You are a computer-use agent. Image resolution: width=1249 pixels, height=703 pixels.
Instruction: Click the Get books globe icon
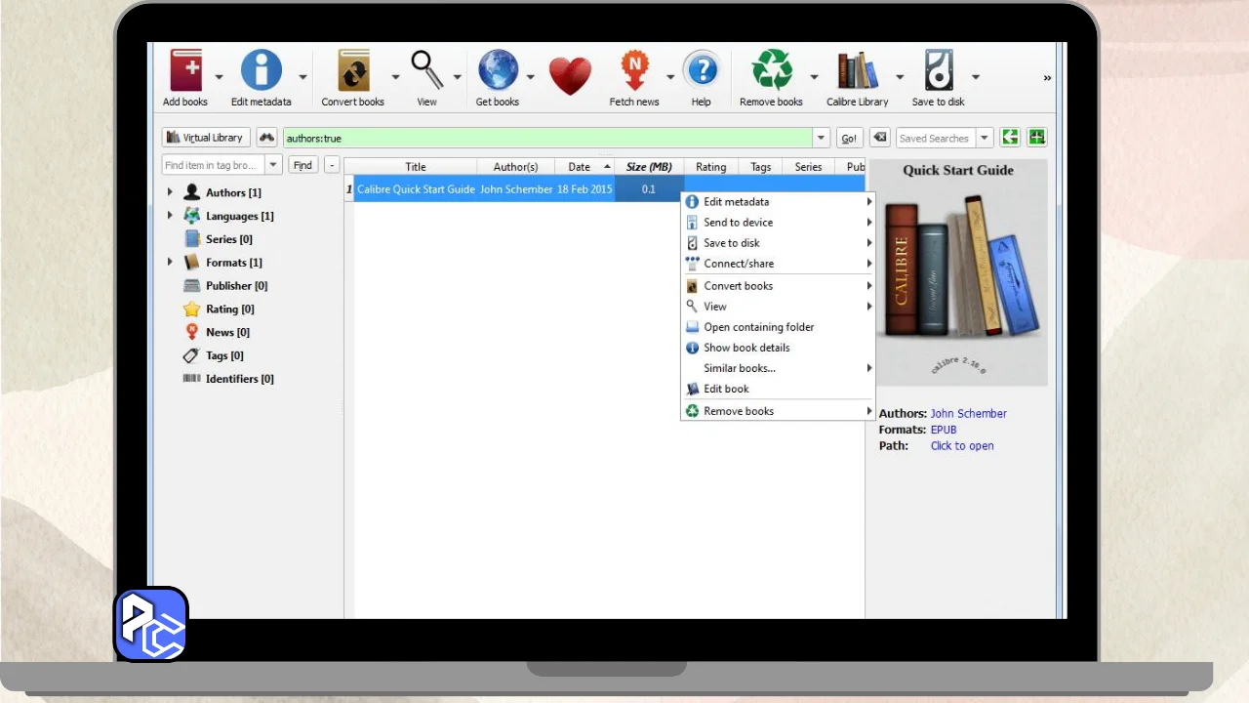498,72
